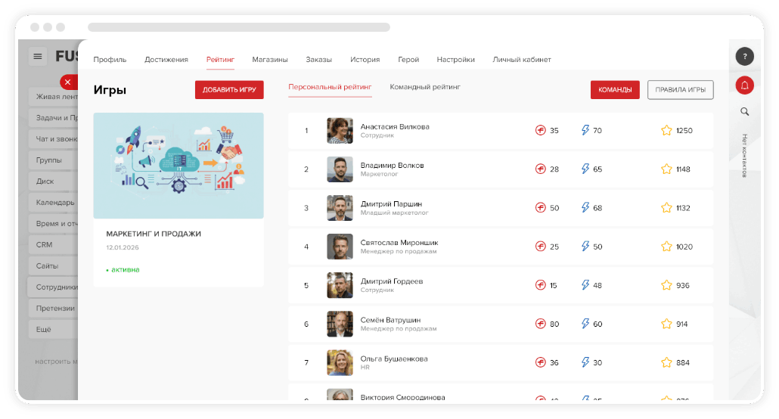Click Vladimir Volkov's blue lightning icon
Image resolution: width=779 pixels, height=419 pixels.
[585, 169]
